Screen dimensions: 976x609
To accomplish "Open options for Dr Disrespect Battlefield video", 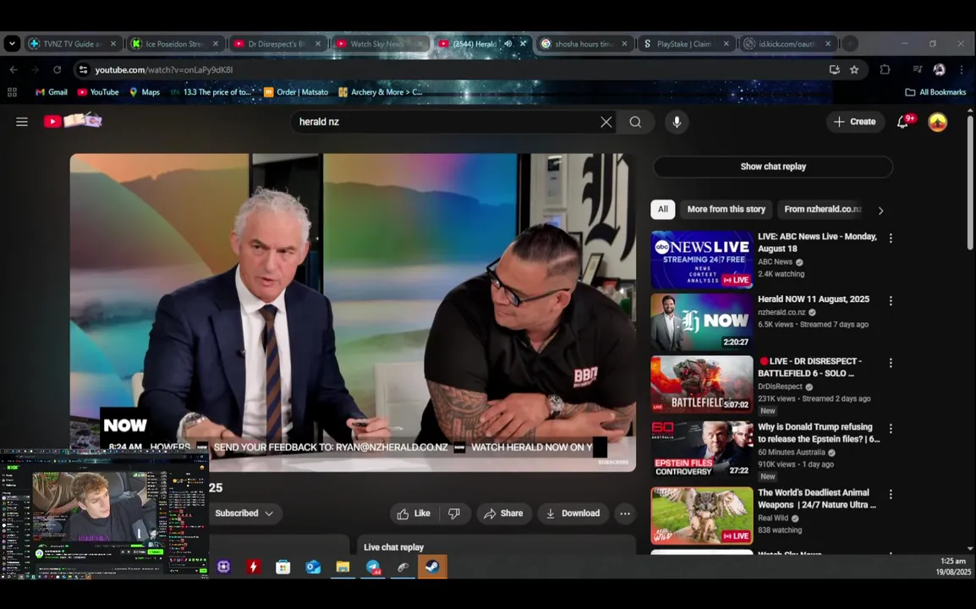I will coord(891,362).
